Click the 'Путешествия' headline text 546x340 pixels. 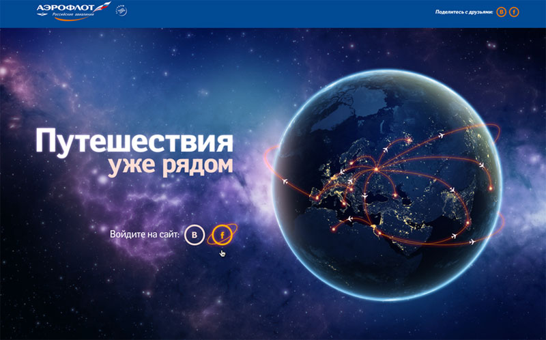click(x=134, y=141)
